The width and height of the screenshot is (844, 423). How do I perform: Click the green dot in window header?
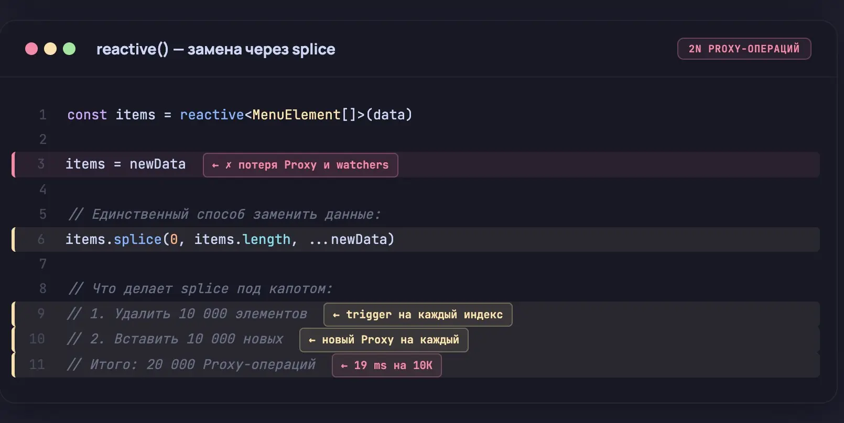(69, 49)
